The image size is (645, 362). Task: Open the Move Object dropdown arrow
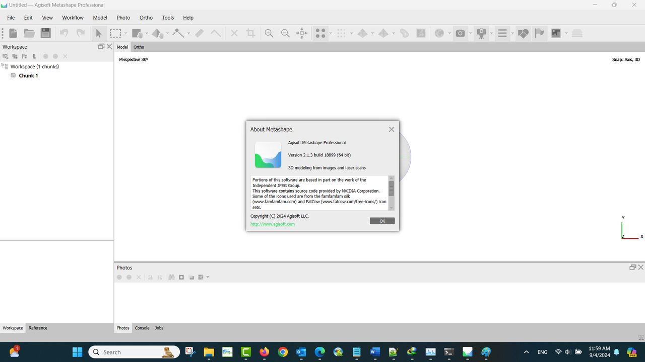pyautogui.click(x=168, y=33)
